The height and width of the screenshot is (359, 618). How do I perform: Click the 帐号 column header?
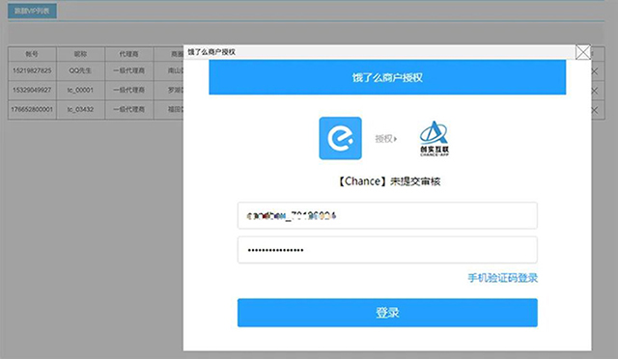click(x=32, y=54)
